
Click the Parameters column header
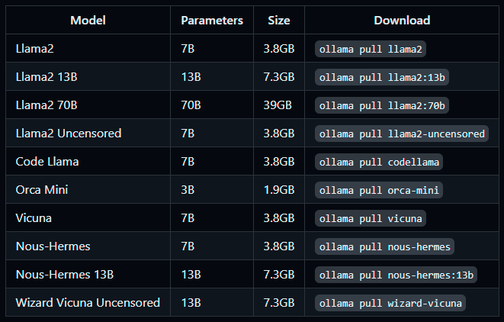[x=212, y=21]
